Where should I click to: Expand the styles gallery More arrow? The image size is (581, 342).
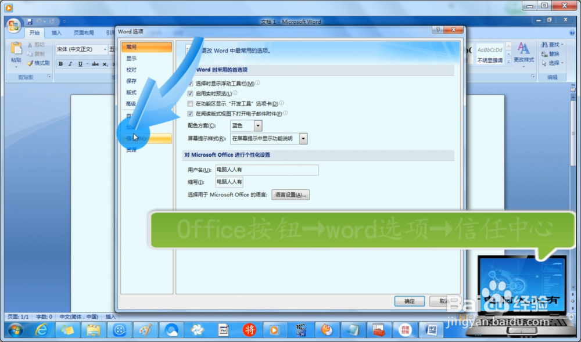click(508, 63)
